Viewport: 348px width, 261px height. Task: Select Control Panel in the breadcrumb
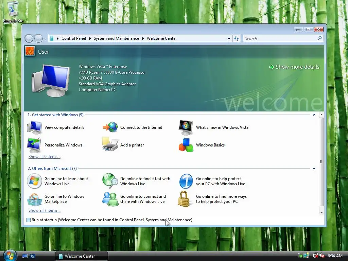74,38
